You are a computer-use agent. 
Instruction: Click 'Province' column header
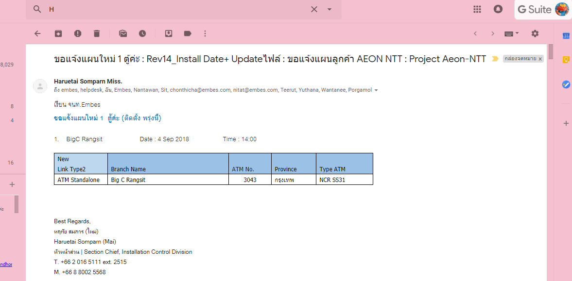point(294,164)
